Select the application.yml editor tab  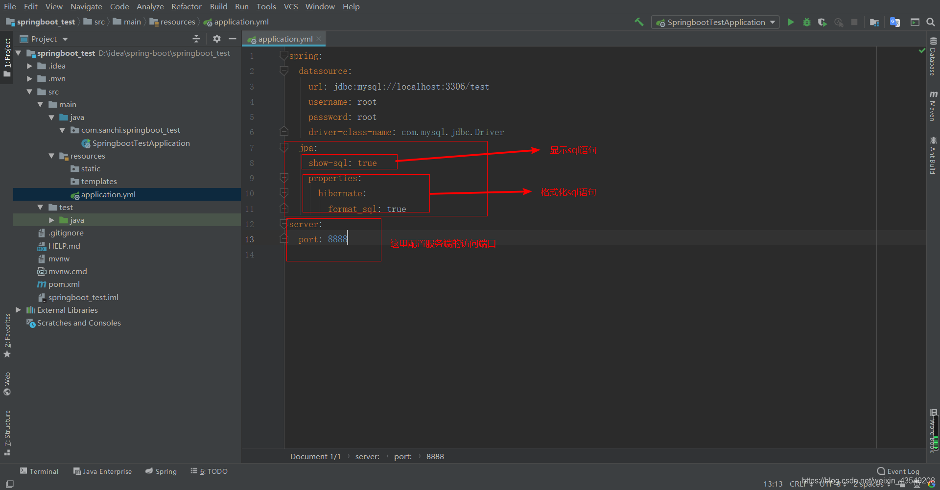pyautogui.click(x=284, y=39)
